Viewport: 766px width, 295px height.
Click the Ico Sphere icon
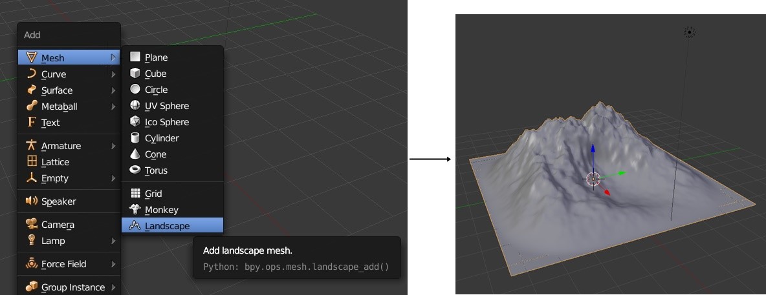135,121
